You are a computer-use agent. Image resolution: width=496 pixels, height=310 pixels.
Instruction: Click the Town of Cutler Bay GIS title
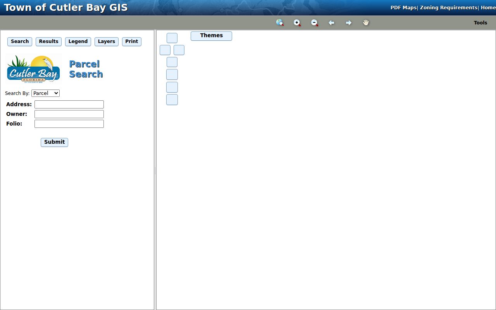pos(65,7)
